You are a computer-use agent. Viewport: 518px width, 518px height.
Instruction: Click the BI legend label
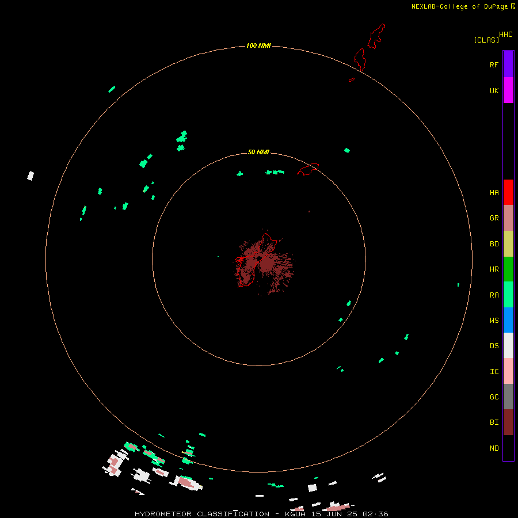[x=494, y=422]
